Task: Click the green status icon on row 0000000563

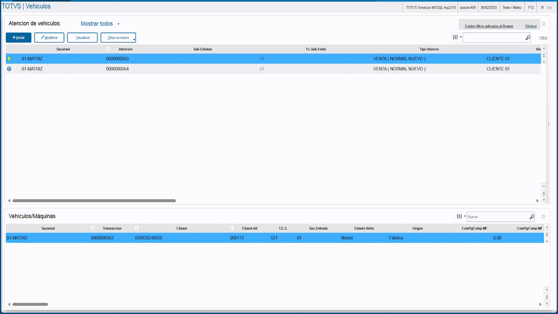Action: [x=9, y=59]
